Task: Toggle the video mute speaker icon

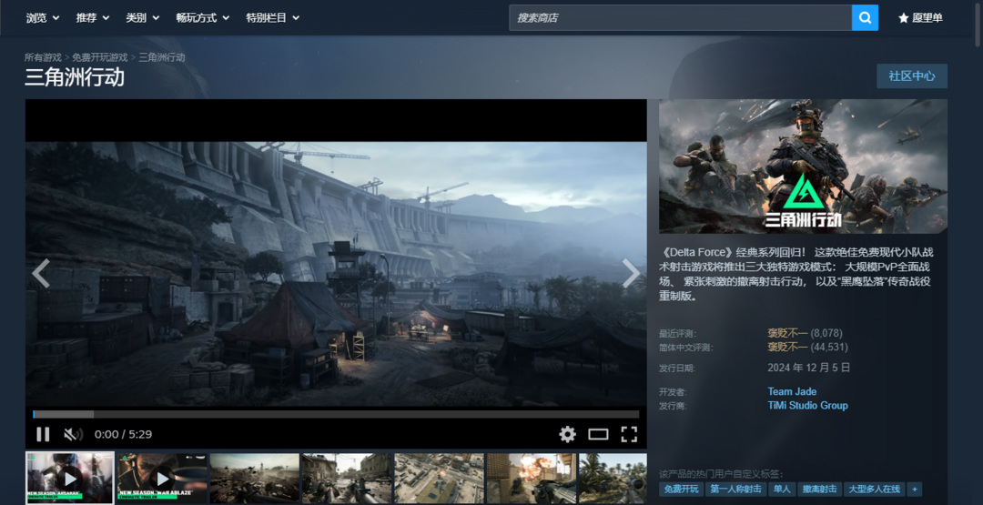Action: click(73, 434)
